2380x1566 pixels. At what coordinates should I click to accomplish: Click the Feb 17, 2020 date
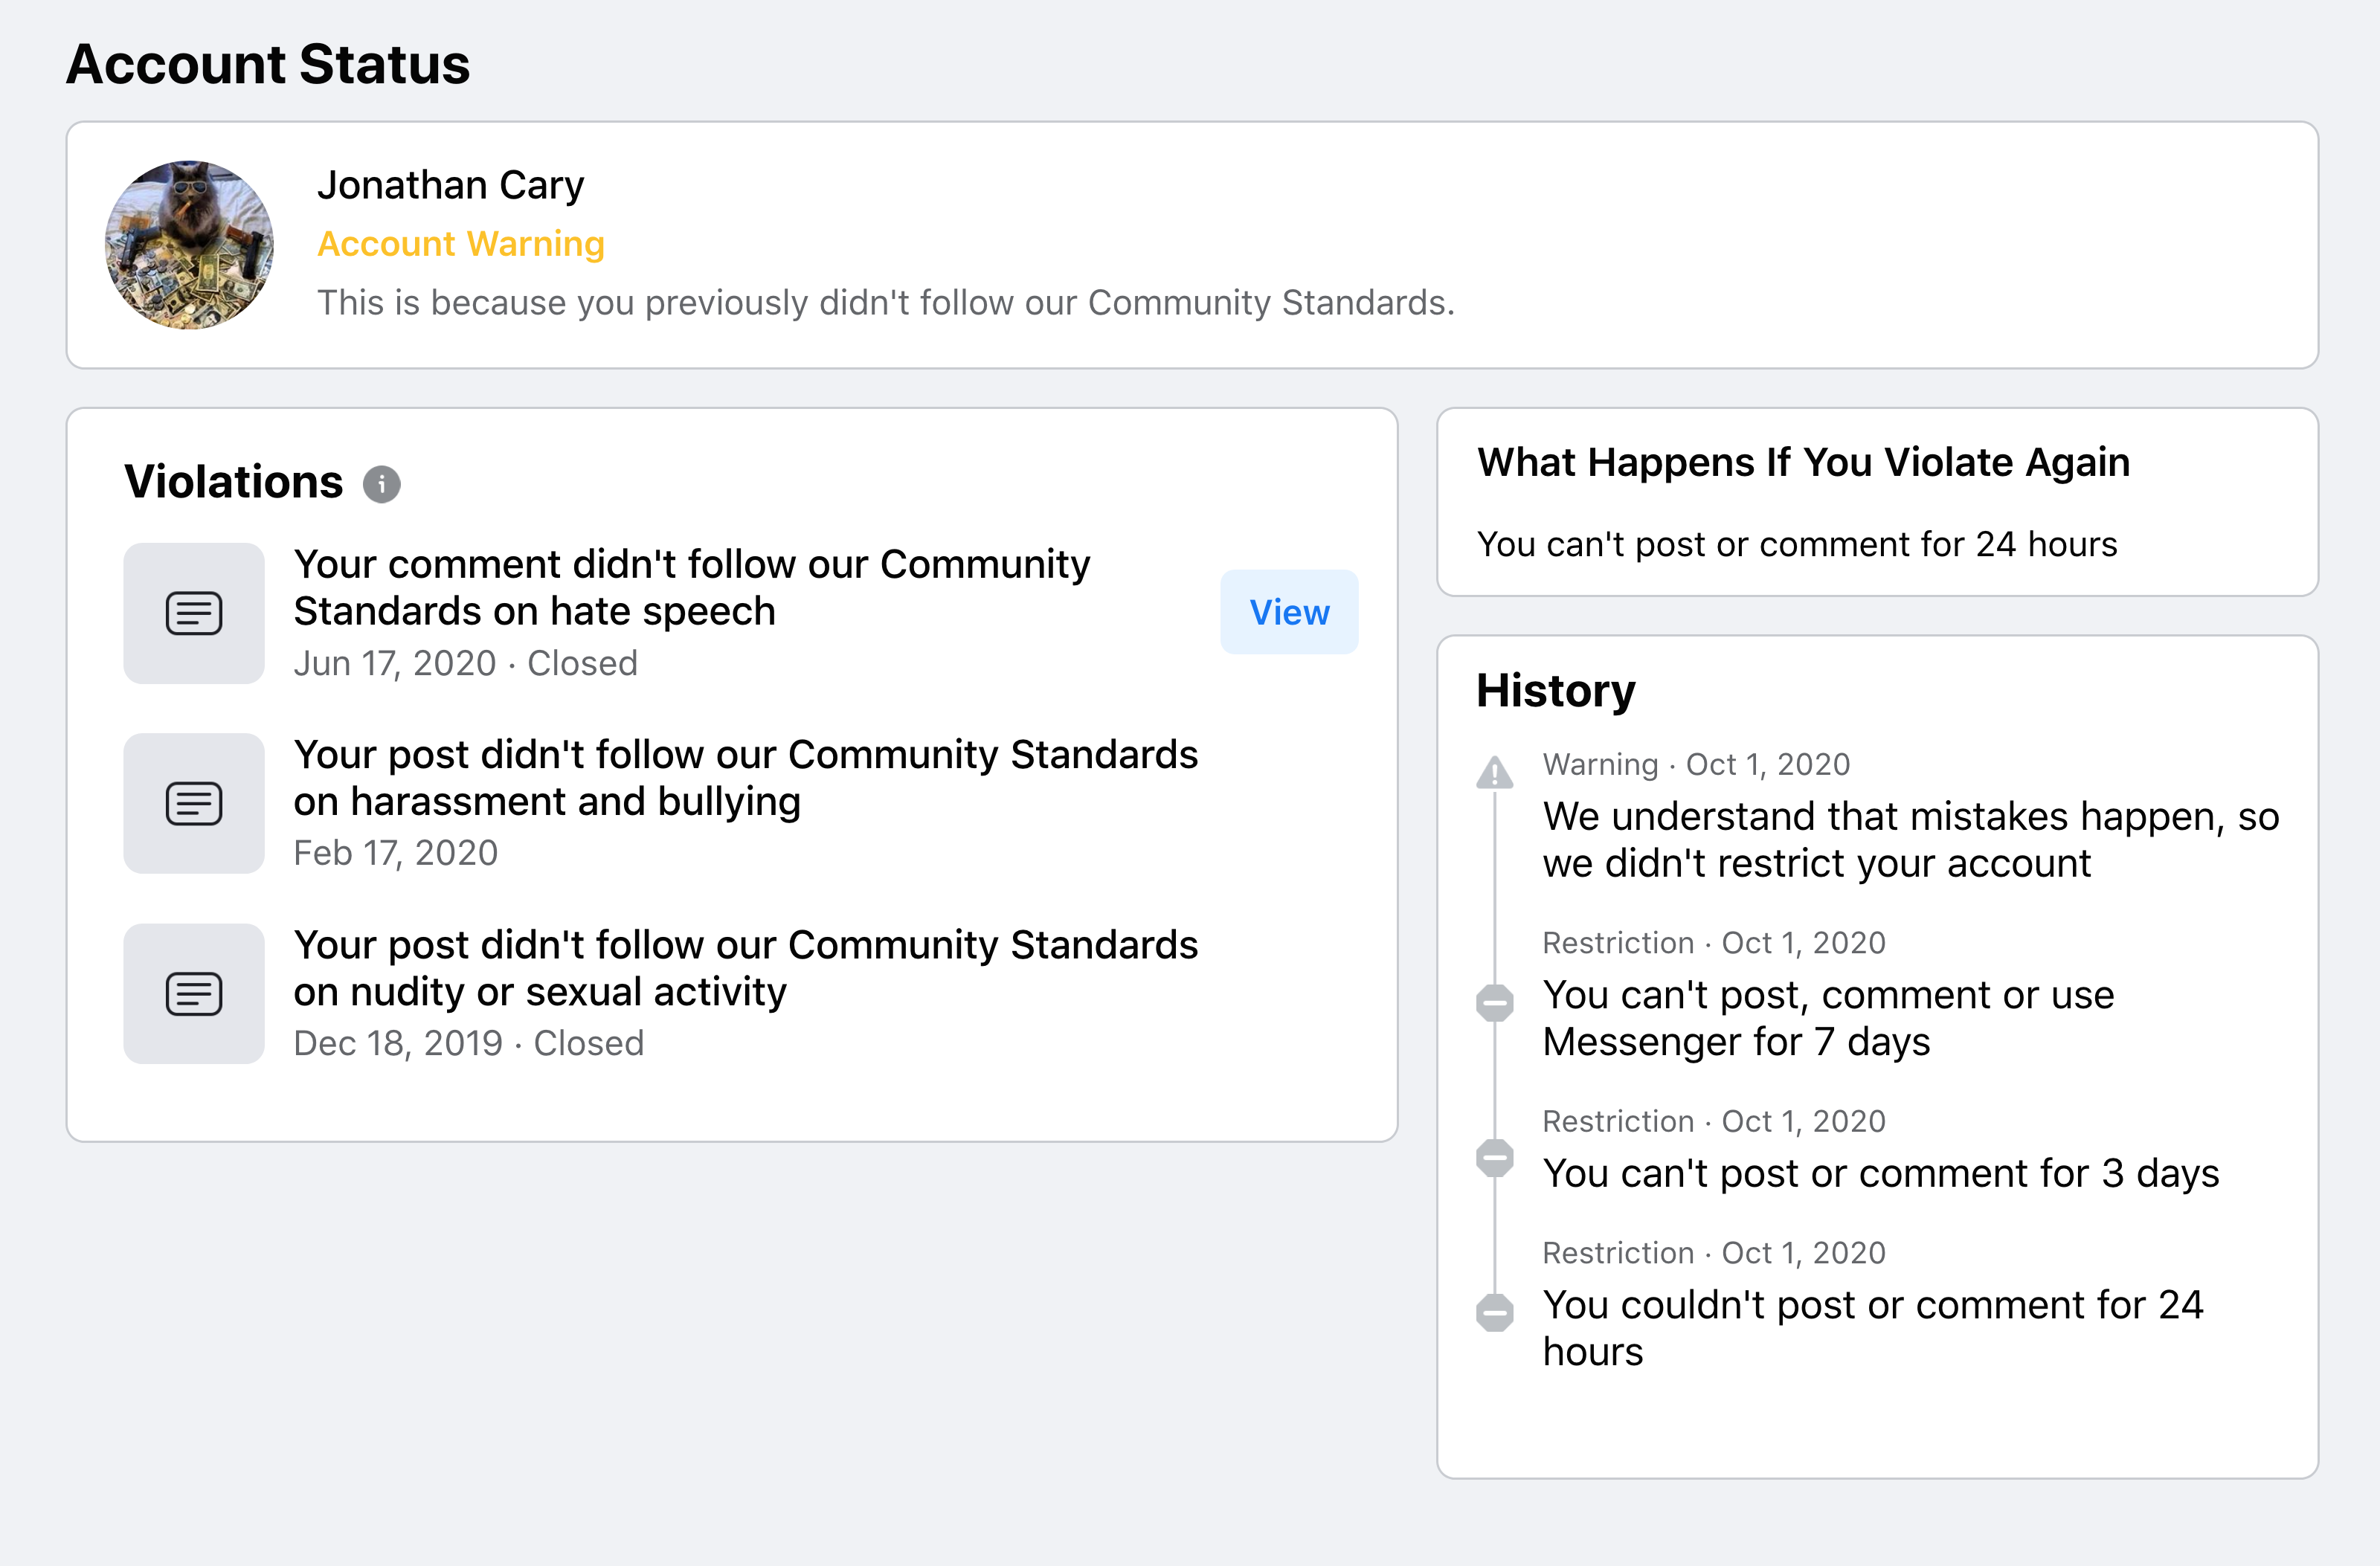(396, 853)
